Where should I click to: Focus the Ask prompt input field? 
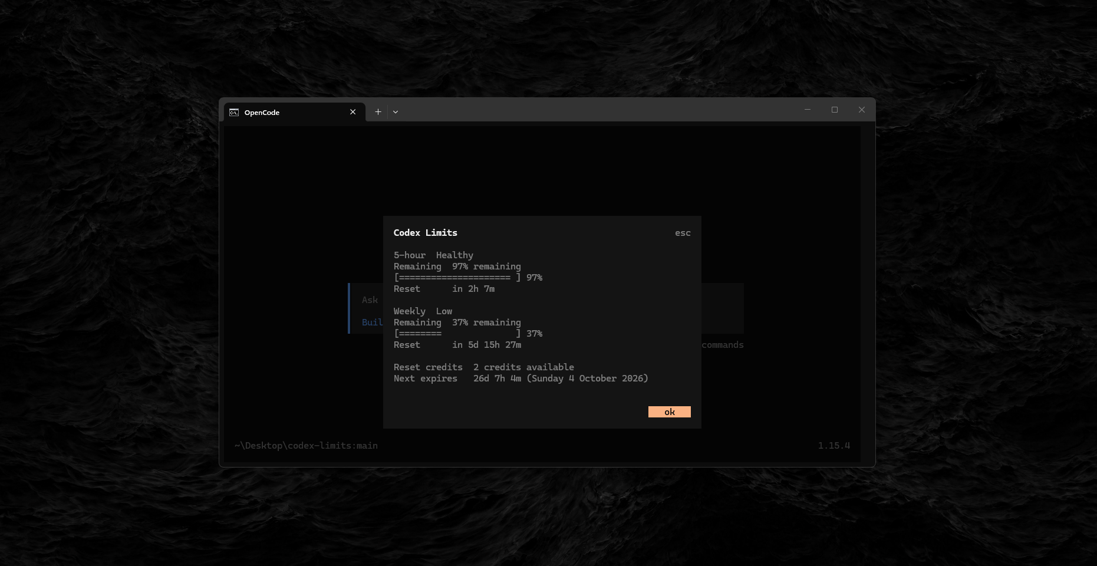click(370, 300)
